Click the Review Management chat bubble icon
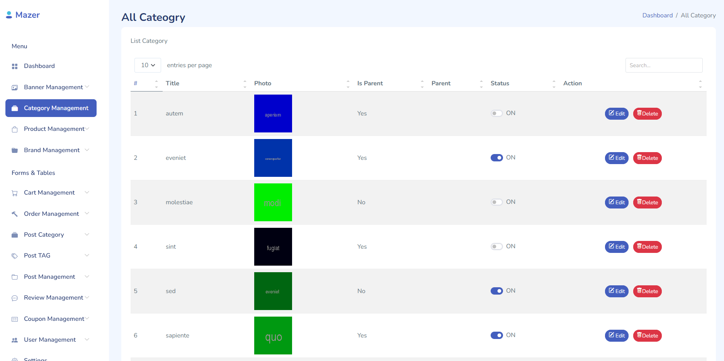The image size is (724, 361). (x=15, y=298)
